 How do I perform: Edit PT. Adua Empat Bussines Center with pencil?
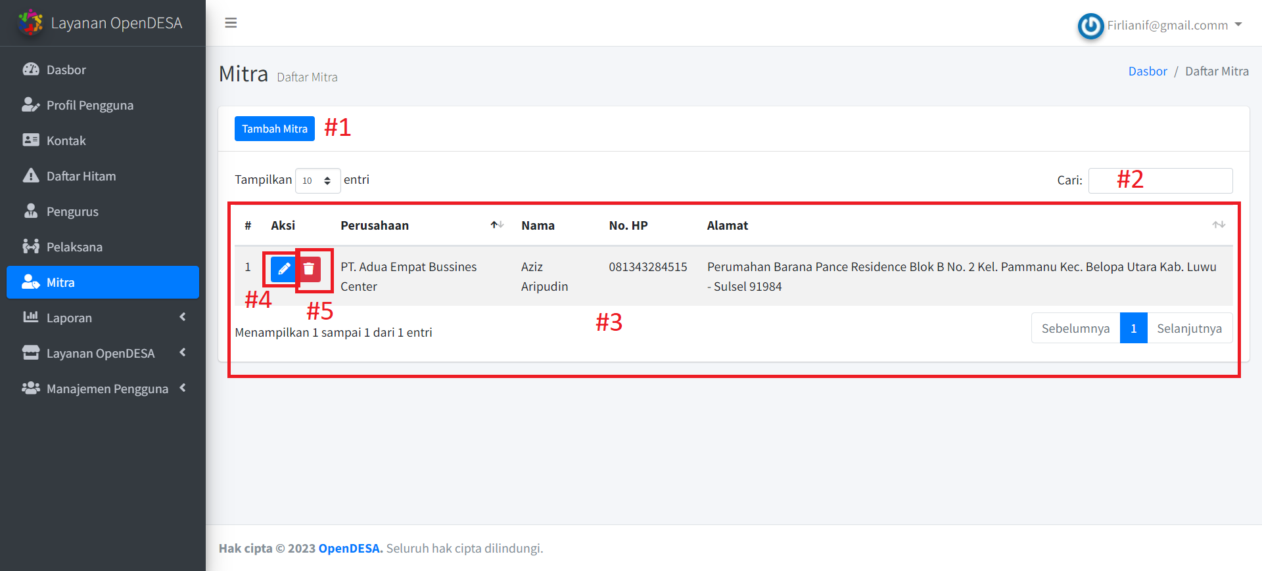(283, 269)
